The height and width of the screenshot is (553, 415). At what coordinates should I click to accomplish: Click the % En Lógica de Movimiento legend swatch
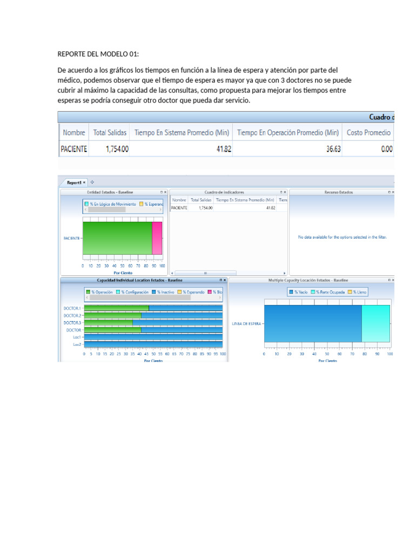(86, 204)
